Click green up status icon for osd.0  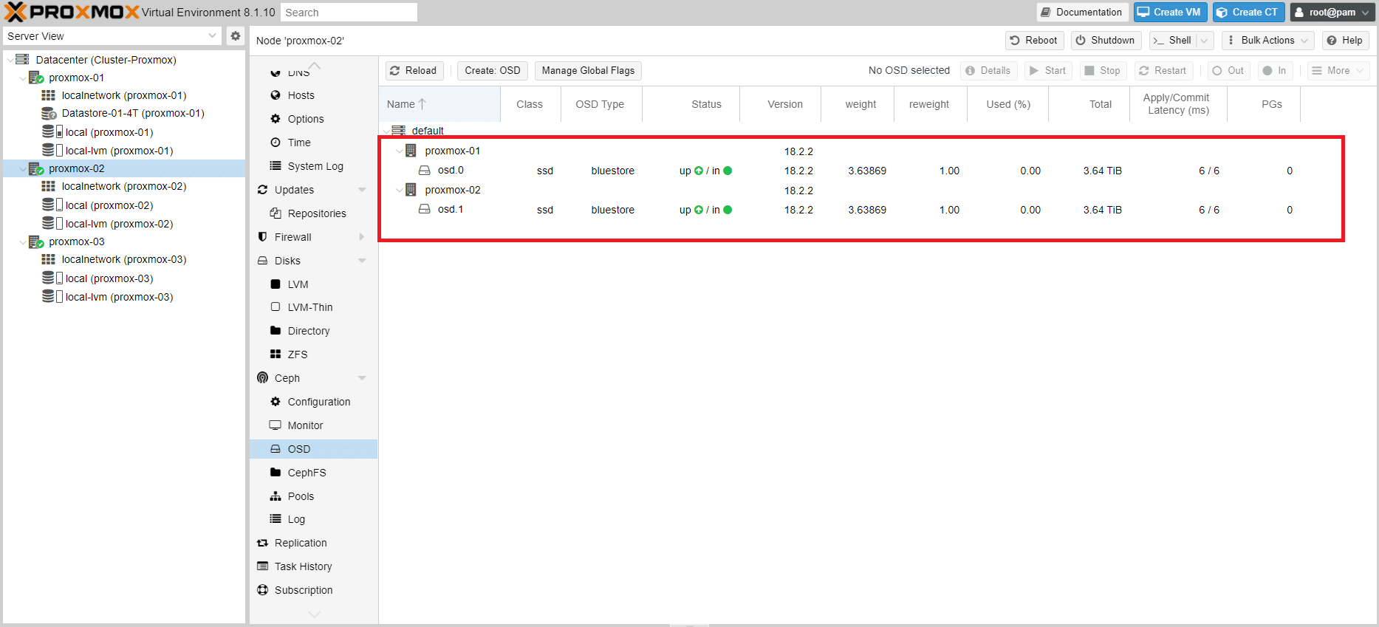[x=699, y=171]
